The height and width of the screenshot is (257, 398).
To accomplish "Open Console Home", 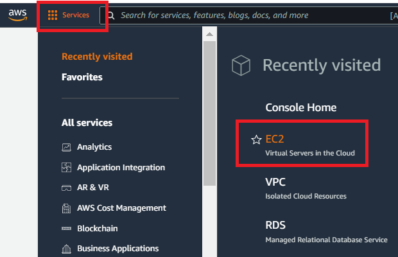I will pyautogui.click(x=300, y=107).
